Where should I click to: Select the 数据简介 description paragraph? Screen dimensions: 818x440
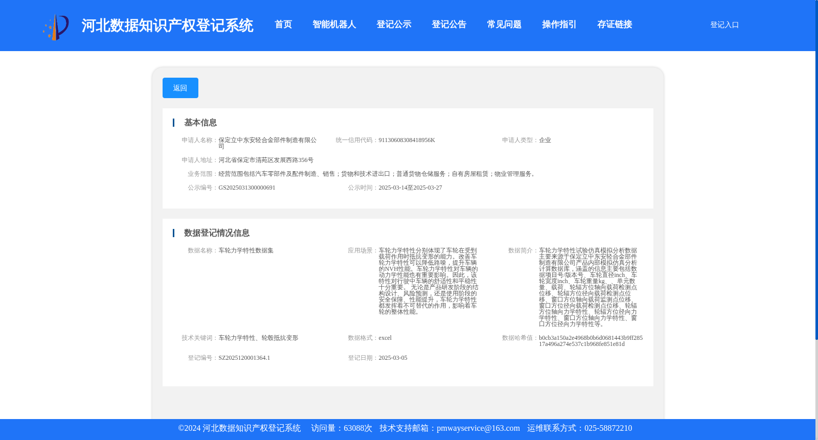[x=588, y=287]
